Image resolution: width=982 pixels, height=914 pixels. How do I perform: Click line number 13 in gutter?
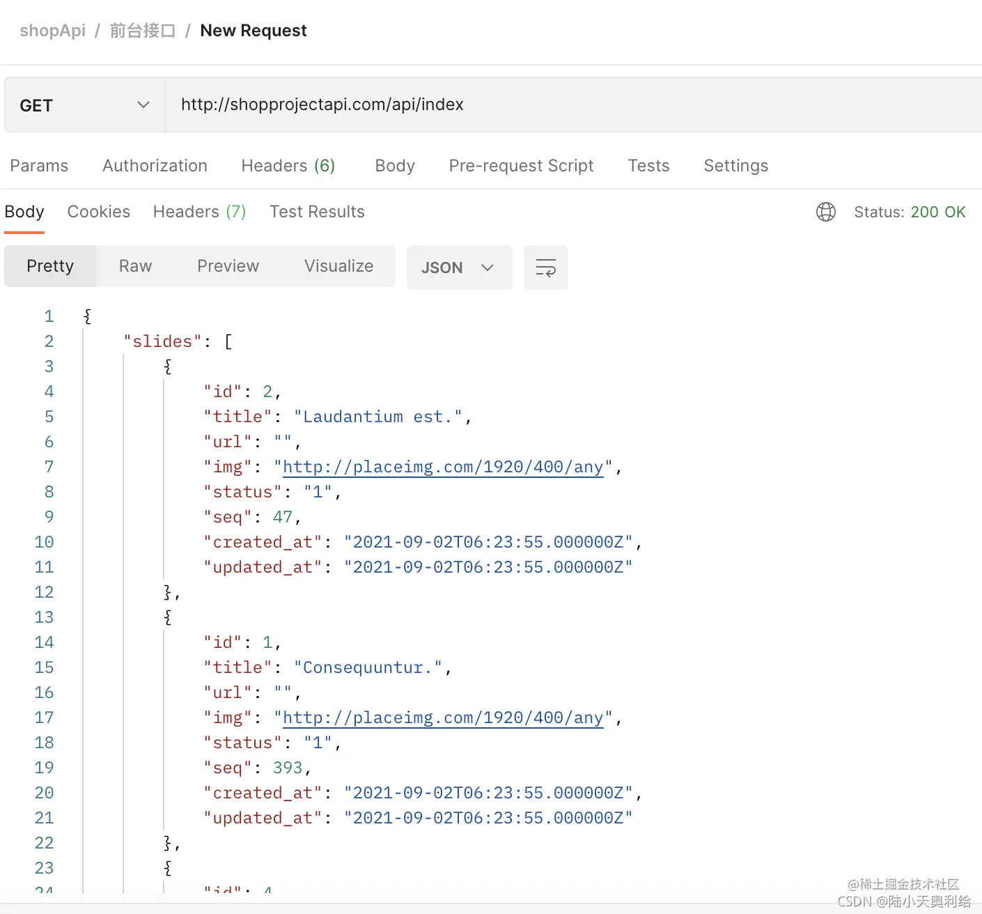[x=44, y=617]
